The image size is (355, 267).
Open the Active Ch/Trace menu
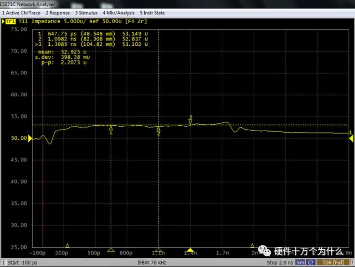click(21, 13)
